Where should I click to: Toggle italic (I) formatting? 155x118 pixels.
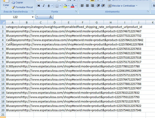pyautogui.click(x=44, y=6)
